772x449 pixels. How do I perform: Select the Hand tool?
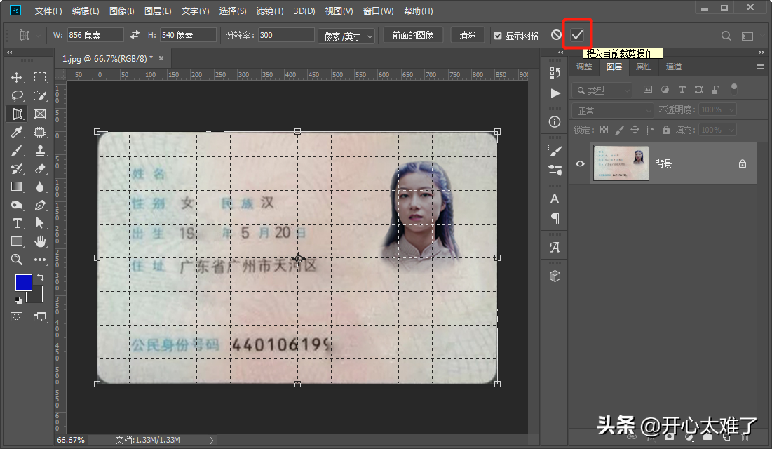coord(40,241)
